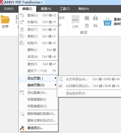
Task: Click the Redo arrow icon
Action: (22, 22)
